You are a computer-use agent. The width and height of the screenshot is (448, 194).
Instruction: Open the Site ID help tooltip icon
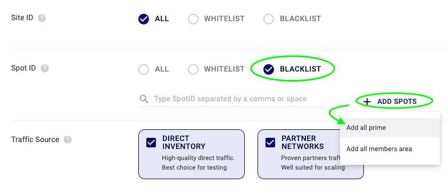[x=42, y=18]
